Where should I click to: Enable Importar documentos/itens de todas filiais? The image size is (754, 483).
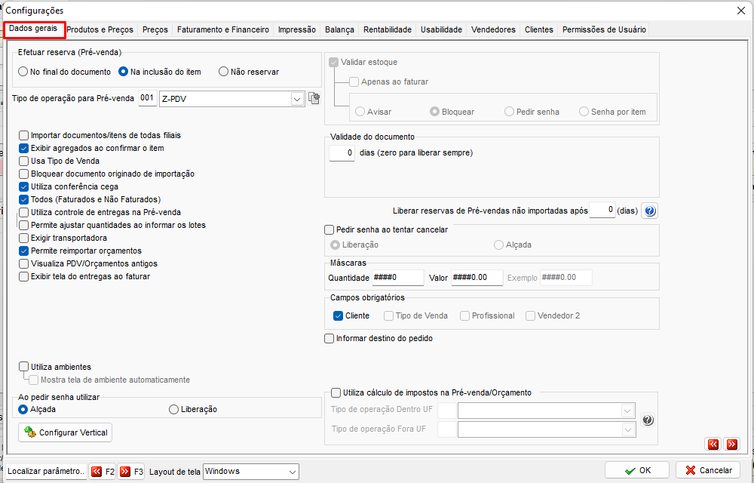[x=23, y=136]
